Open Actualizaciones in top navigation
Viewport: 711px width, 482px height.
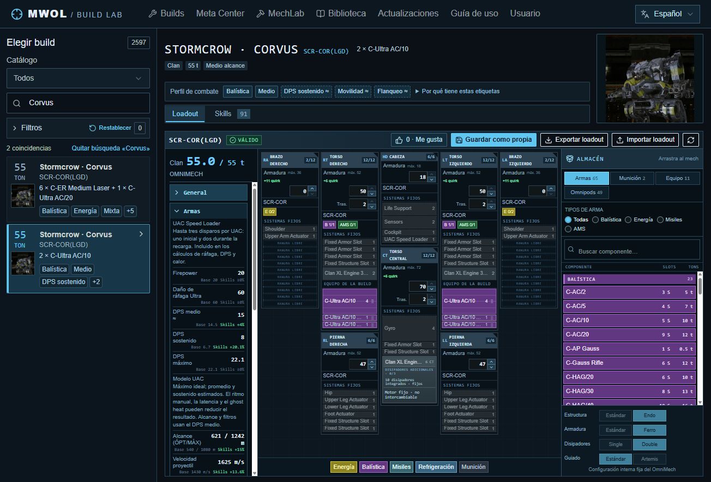pyautogui.click(x=408, y=14)
